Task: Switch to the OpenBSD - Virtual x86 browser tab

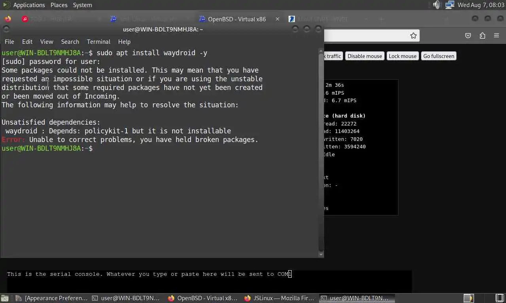Action: coord(236,19)
